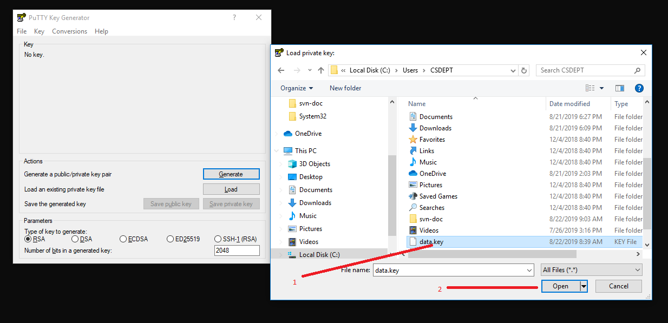Viewport: 668px width, 323px height.
Task: Click Open to load the selected key
Action: 560,286
